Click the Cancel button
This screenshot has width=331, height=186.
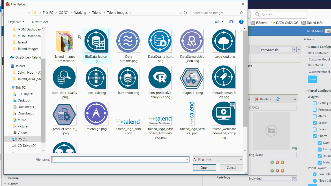tap(231, 168)
